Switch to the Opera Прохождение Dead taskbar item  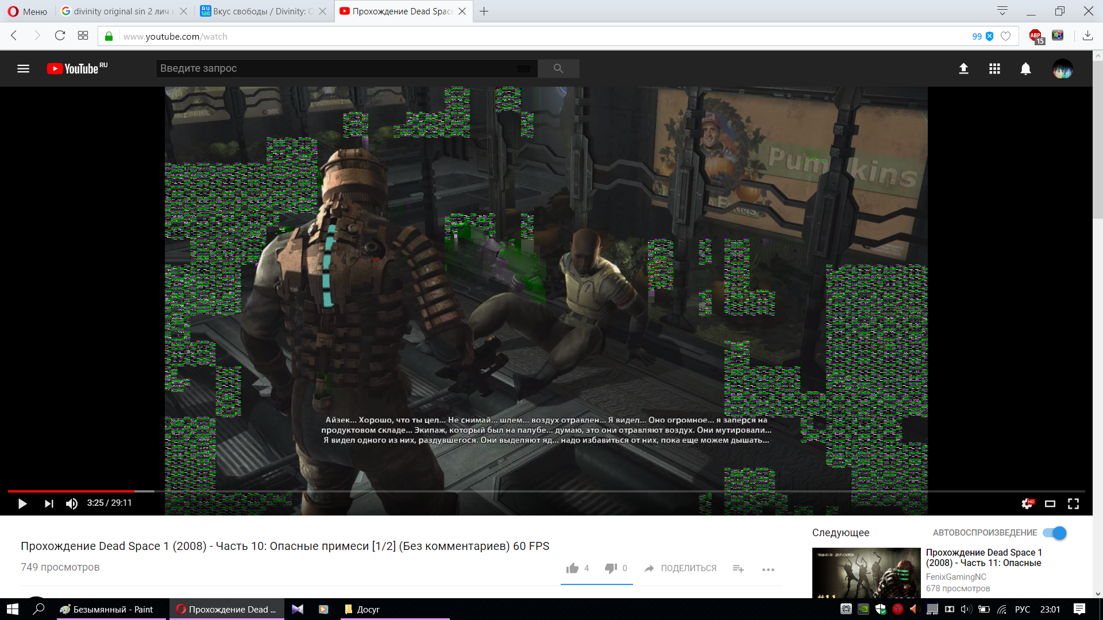(x=226, y=609)
